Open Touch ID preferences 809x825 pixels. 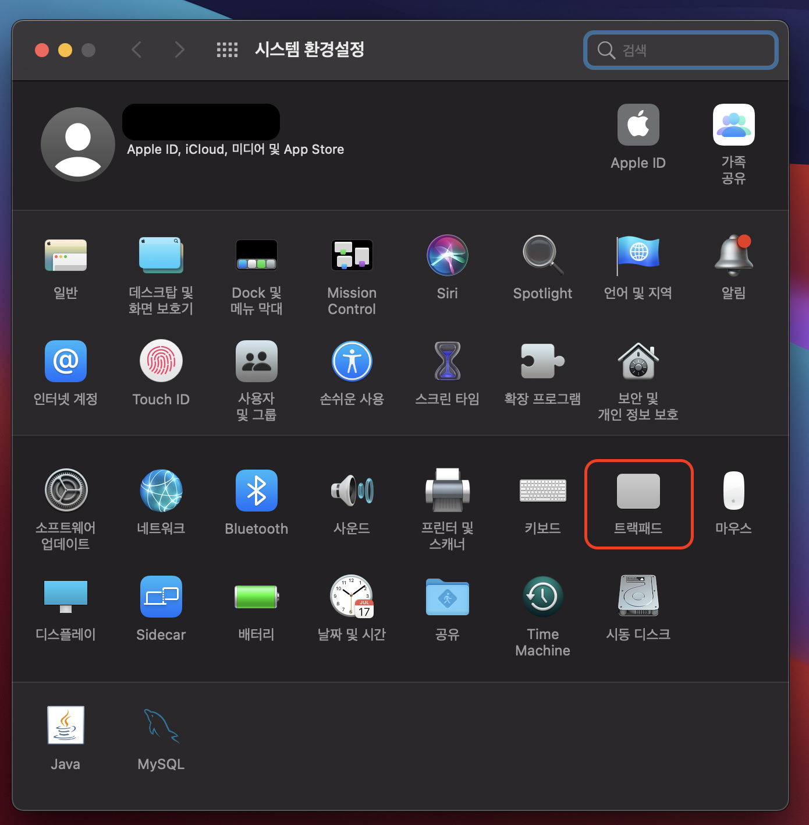(161, 361)
